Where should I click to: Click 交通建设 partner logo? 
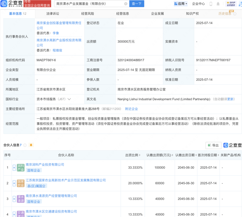[20, 214]
